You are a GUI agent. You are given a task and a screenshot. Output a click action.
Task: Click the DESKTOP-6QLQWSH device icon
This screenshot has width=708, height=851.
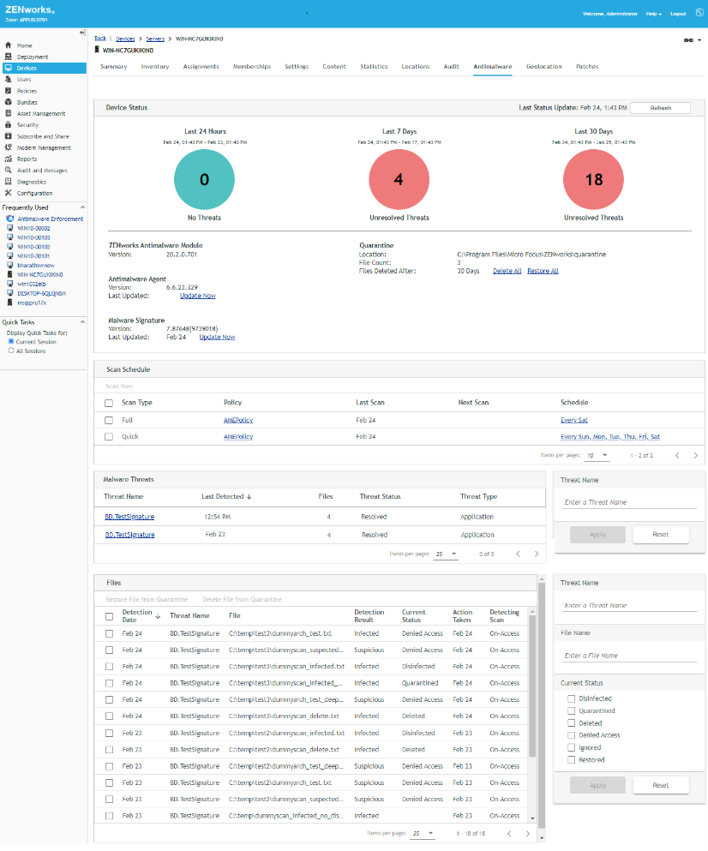9,293
